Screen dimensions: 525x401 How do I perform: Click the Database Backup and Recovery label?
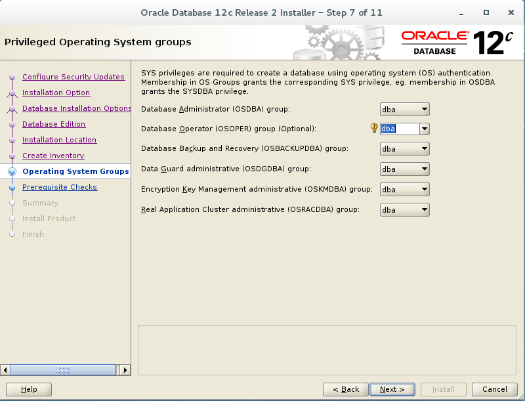point(244,148)
